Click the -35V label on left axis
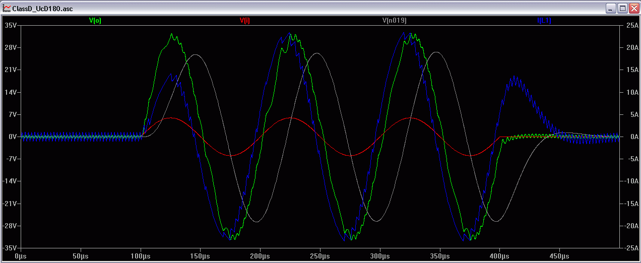Viewport: 641px width, 263px height. [x=10, y=248]
